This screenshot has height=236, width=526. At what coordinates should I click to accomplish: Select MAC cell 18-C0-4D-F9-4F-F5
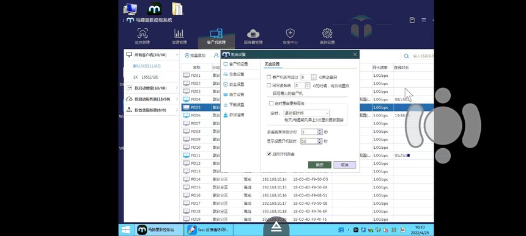(310, 220)
